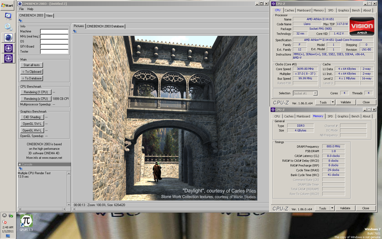This screenshot has height=239, width=382.
Task: Click the OS input field
Action: point(54,41)
